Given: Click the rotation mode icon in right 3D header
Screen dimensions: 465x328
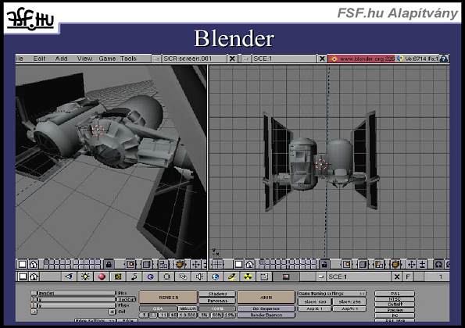Looking at the screenshot, I should click(438, 264).
